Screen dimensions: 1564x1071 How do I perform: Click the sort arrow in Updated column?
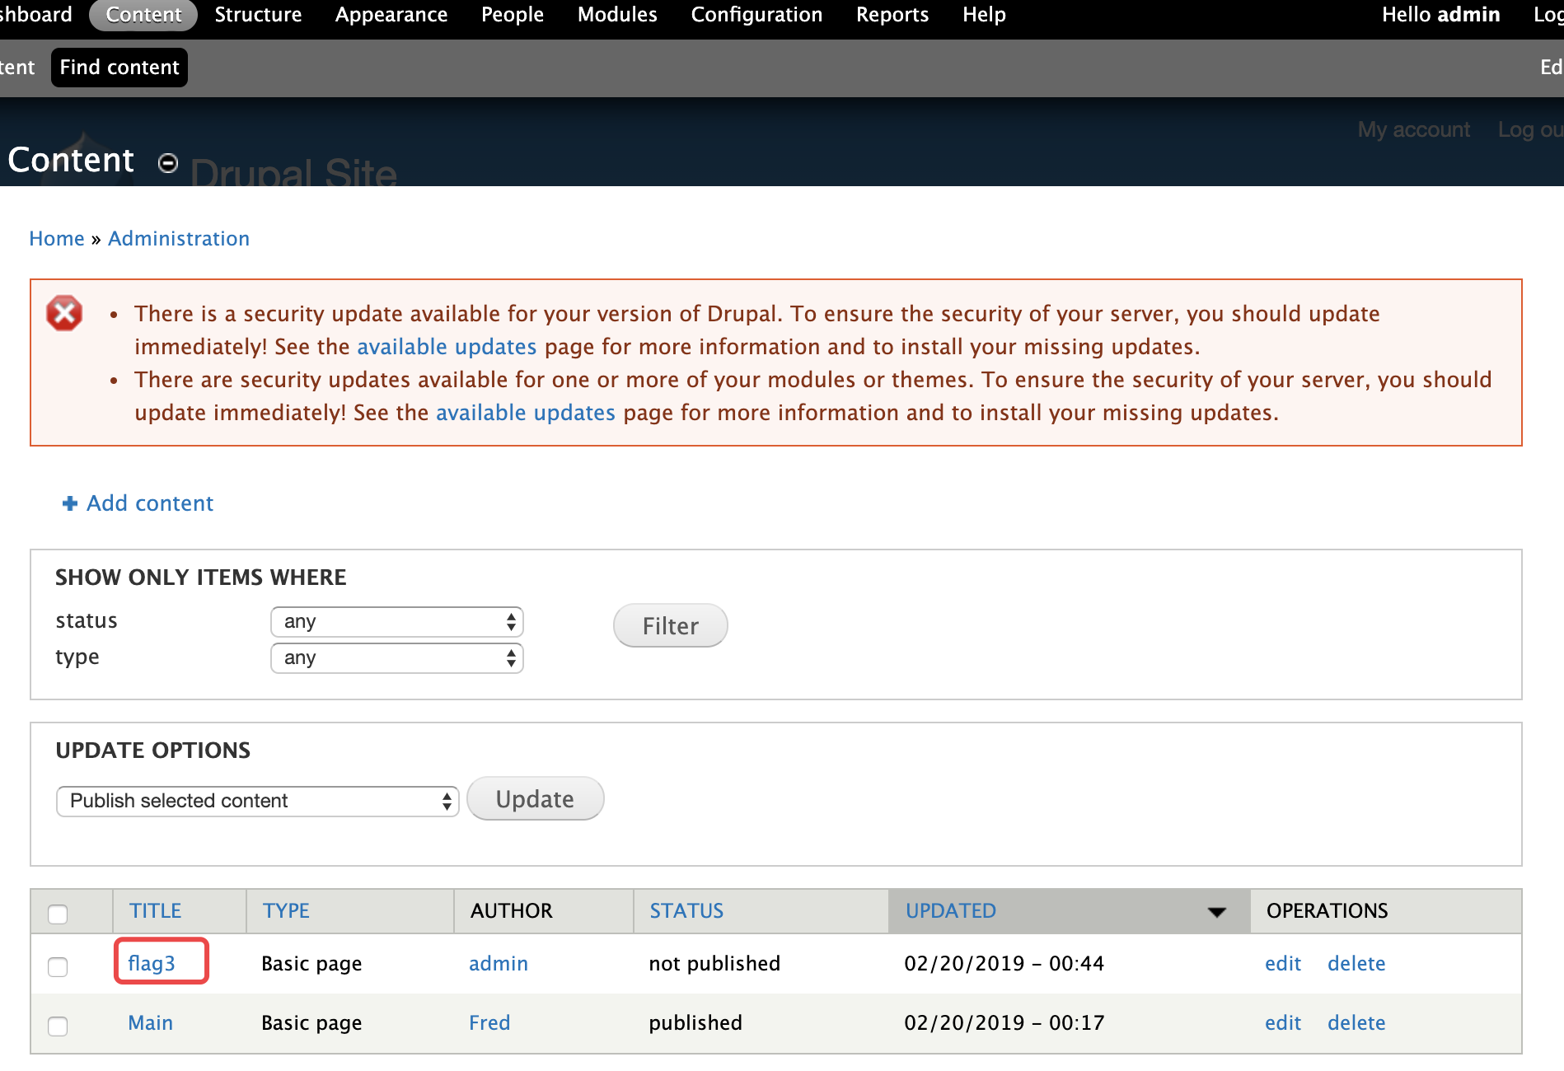point(1216,912)
